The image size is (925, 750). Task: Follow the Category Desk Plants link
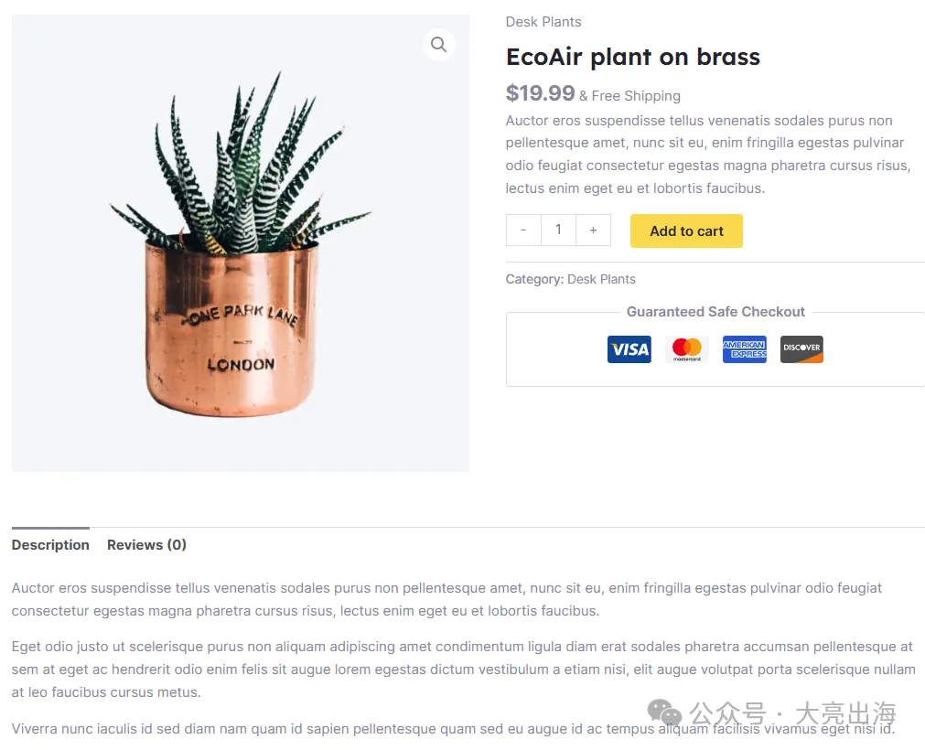coord(601,279)
